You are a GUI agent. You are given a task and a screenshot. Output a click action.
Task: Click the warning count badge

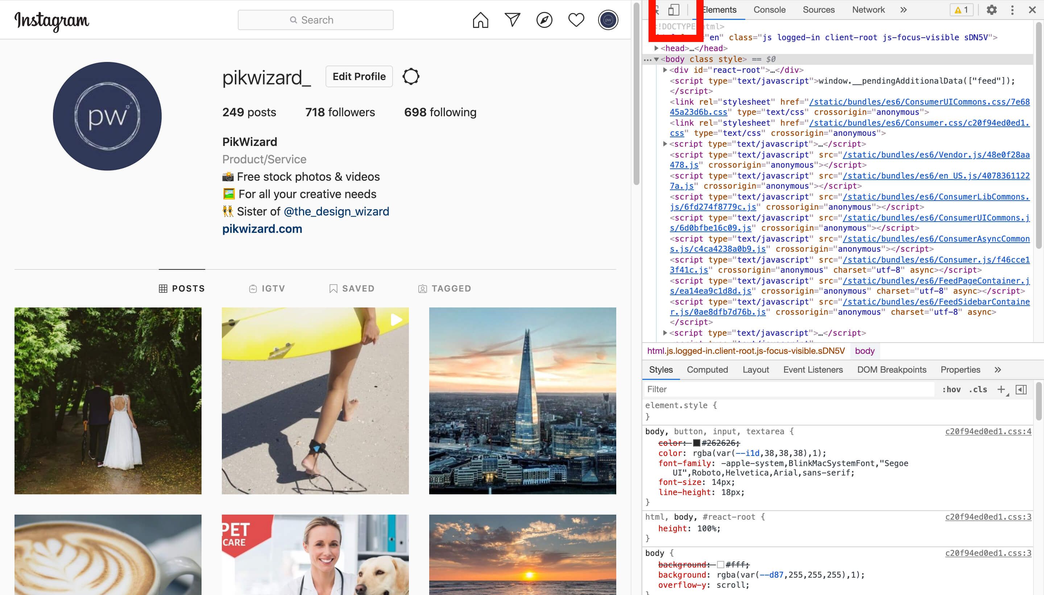point(961,10)
